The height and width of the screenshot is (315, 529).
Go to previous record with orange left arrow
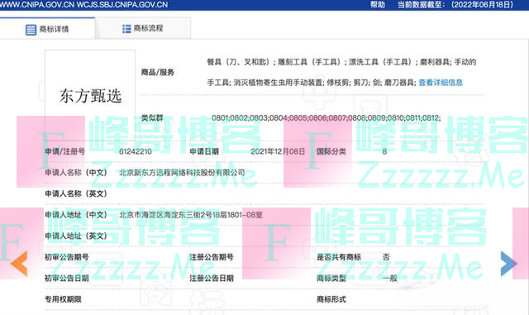pos(19,264)
